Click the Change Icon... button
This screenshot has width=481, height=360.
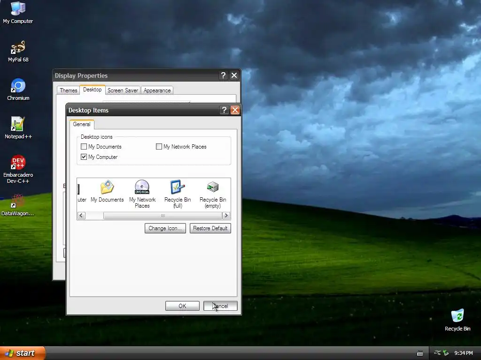point(165,228)
